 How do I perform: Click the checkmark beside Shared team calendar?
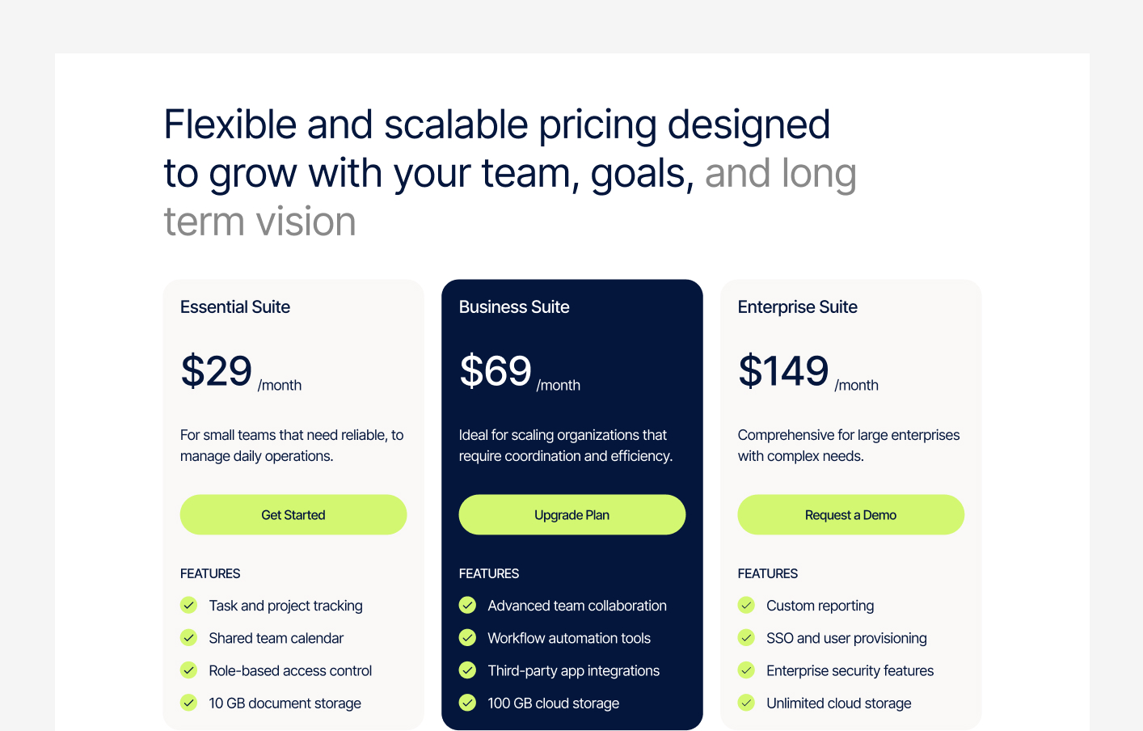pyautogui.click(x=188, y=637)
